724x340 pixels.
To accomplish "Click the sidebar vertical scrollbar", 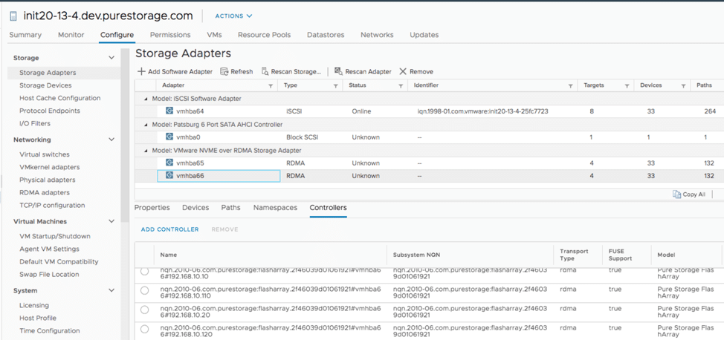I will (x=125, y=136).
